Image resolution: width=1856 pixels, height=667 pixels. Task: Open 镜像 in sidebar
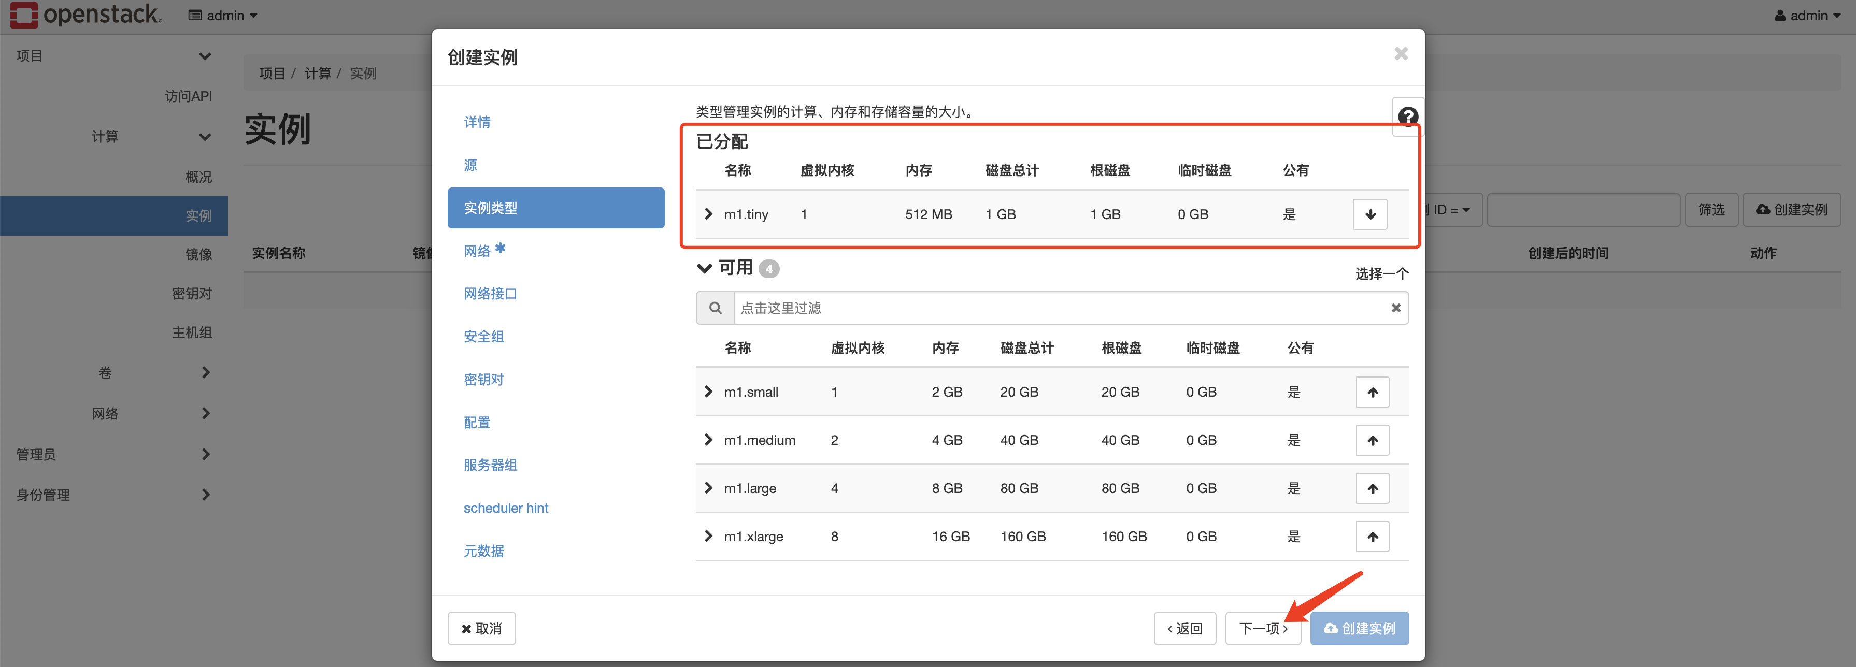(x=198, y=254)
